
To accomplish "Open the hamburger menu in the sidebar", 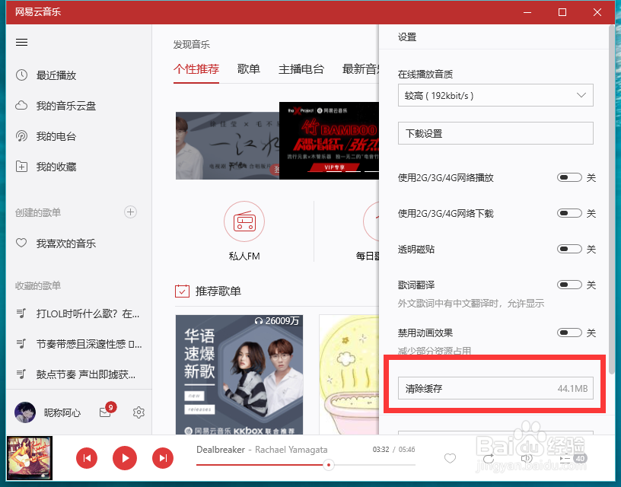I will [21, 42].
